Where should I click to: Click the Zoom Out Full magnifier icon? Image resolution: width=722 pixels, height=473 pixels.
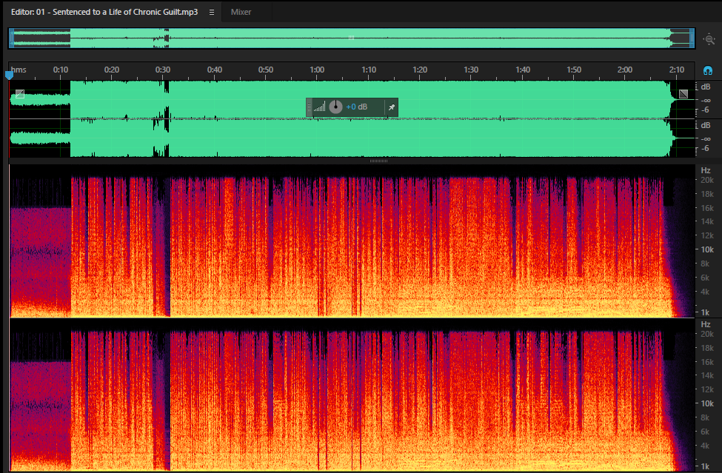[x=709, y=39]
